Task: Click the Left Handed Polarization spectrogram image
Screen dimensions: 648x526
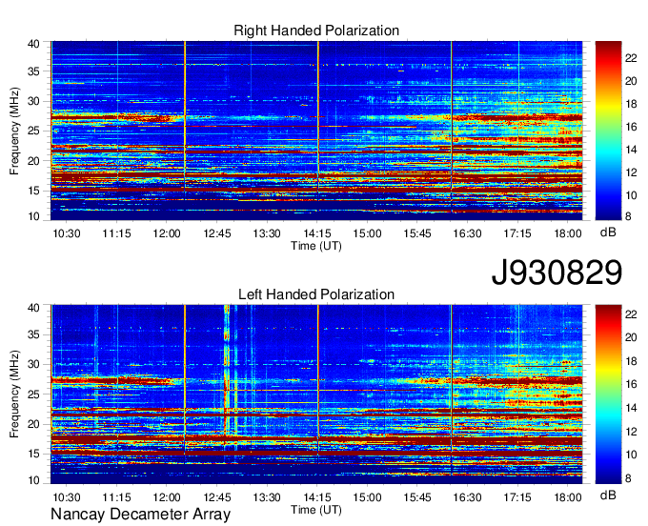Action: [316, 394]
